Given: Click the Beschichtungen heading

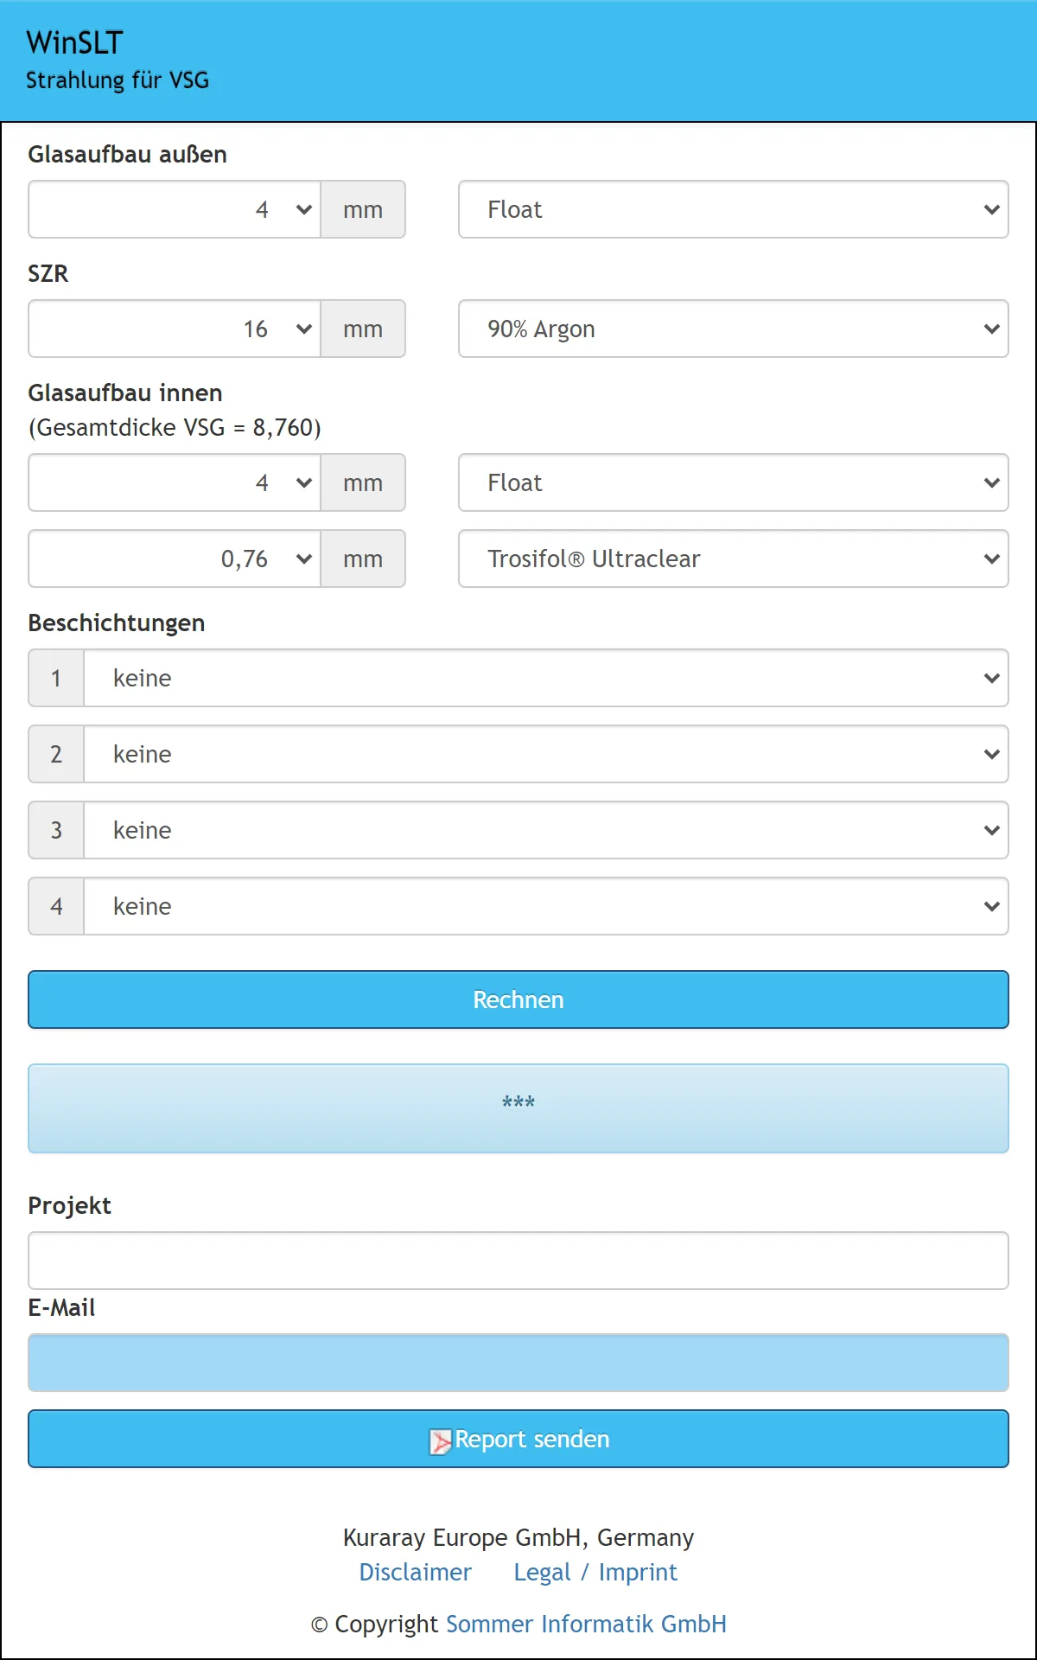Looking at the screenshot, I should (117, 622).
